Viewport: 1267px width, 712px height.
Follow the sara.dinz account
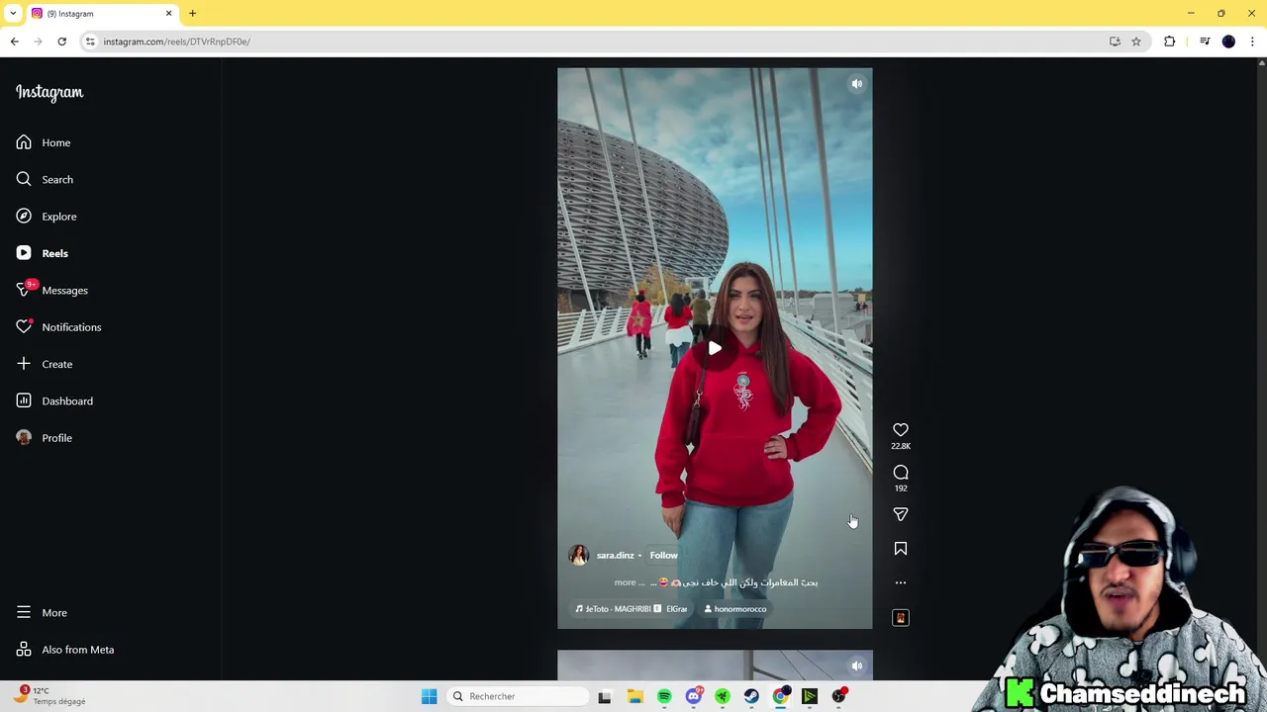tap(663, 556)
